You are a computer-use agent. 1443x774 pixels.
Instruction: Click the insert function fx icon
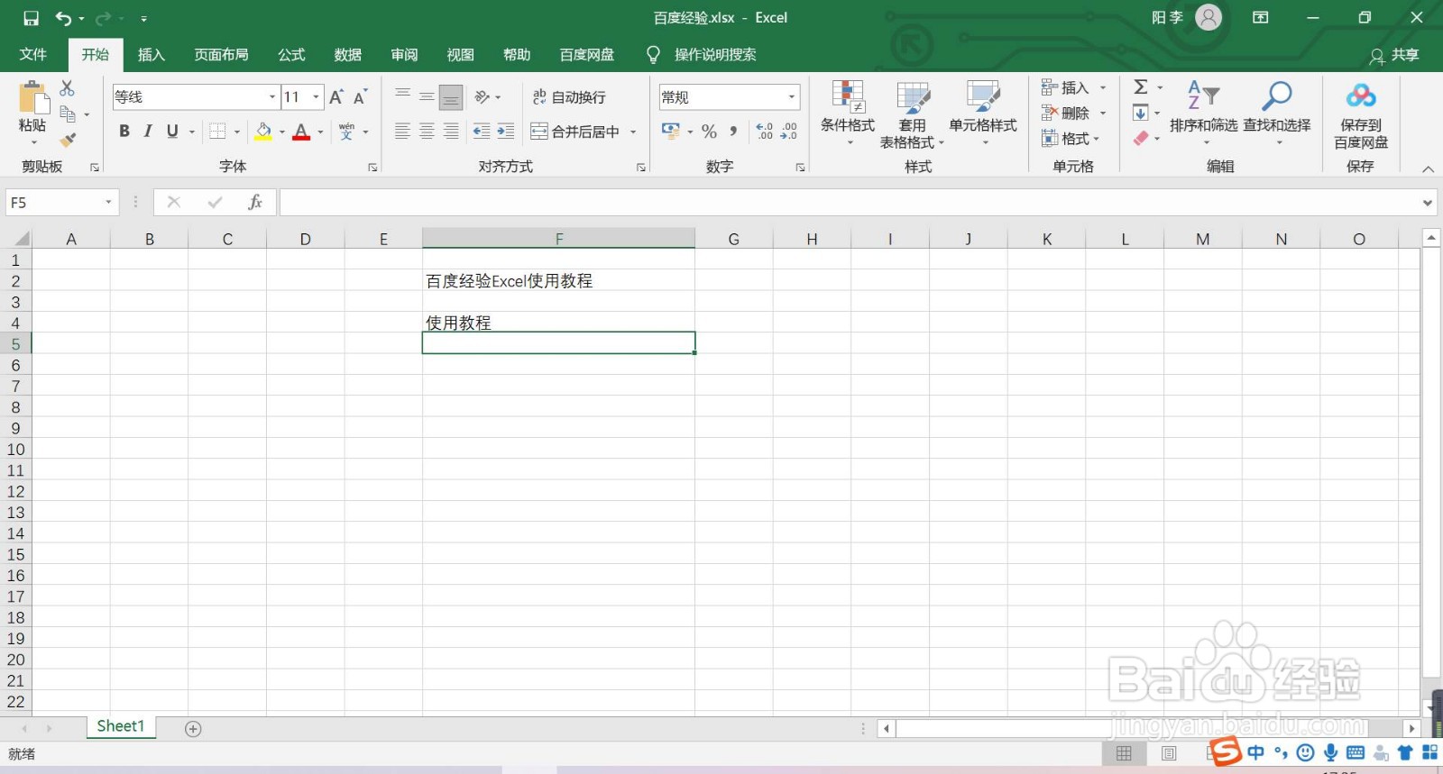(x=255, y=202)
